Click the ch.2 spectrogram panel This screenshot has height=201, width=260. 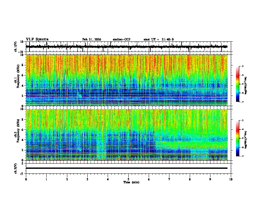click(127, 135)
